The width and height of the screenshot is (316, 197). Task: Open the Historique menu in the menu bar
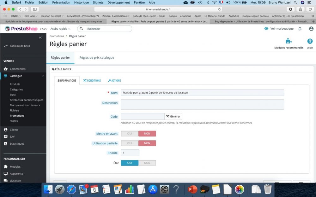pos(82,3)
